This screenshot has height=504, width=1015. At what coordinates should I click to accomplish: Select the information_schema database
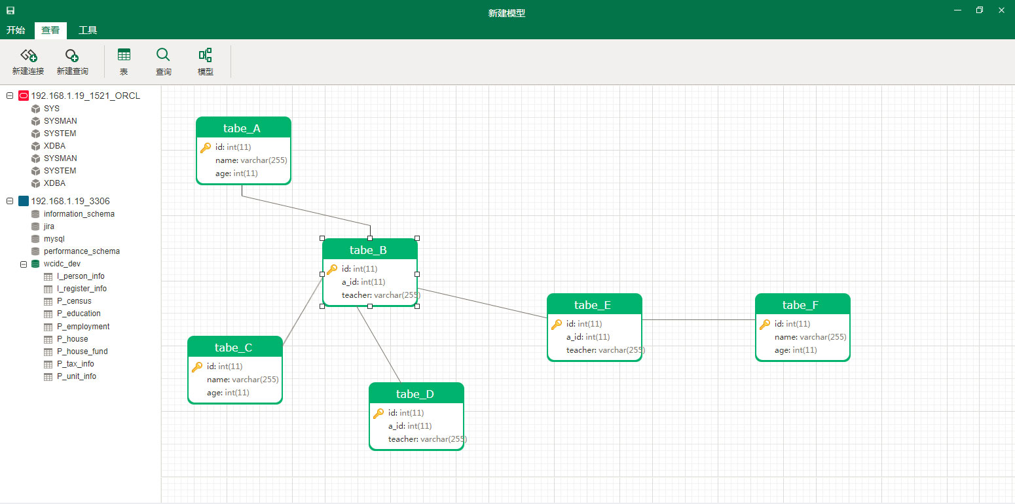[79, 214]
